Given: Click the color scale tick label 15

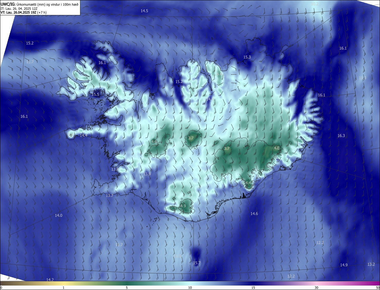Looking at the screenshot, I should coord(253,288).
